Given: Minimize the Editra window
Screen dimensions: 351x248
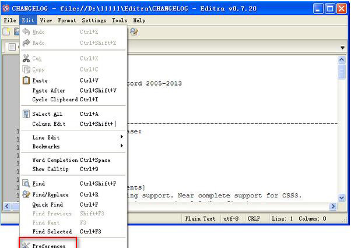Looking at the screenshot, I should [318, 9].
